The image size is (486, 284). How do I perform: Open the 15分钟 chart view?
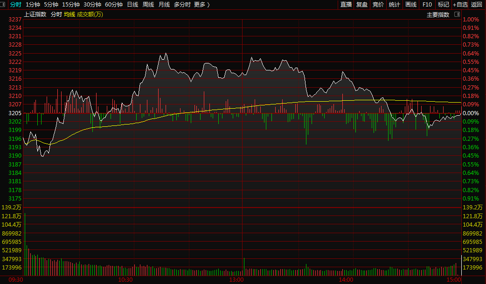[71, 5]
